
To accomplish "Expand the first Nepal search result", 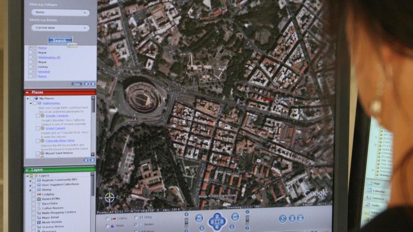I will (35, 53).
